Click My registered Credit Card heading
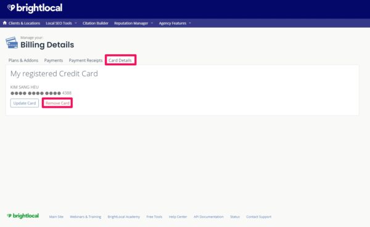The image size is (370, 227). (x=54, y=73)
